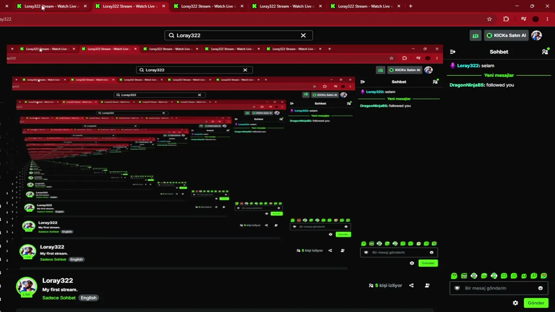Click the purple microphone badge next to Loray322
This screenshot has width=555, height=312.
tap(453, 65)
